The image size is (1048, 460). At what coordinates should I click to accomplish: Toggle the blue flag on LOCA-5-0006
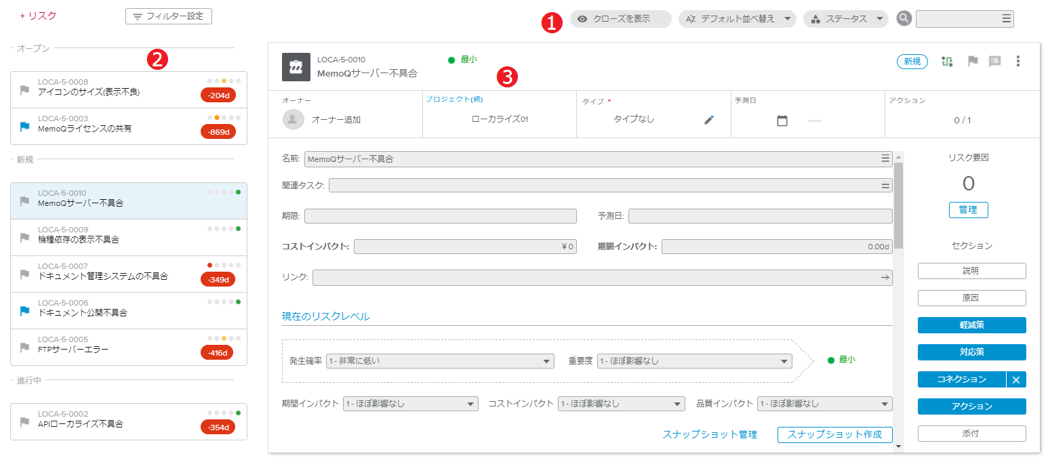click(25, 310)
